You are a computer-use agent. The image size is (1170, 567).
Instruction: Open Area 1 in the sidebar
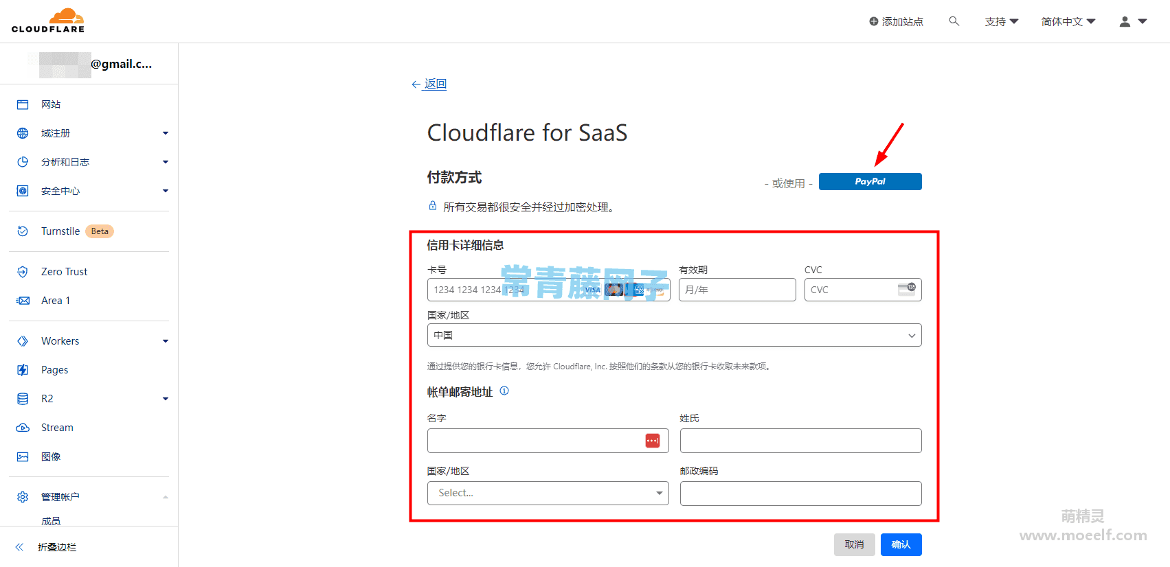pyautogui.click(x=56, y=301)
